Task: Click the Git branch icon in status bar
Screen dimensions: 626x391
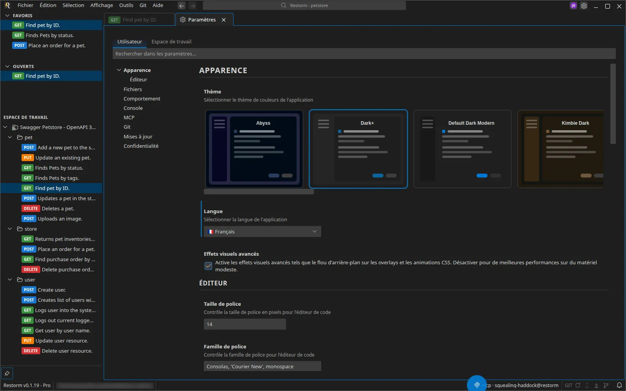Action: (606, 385)
